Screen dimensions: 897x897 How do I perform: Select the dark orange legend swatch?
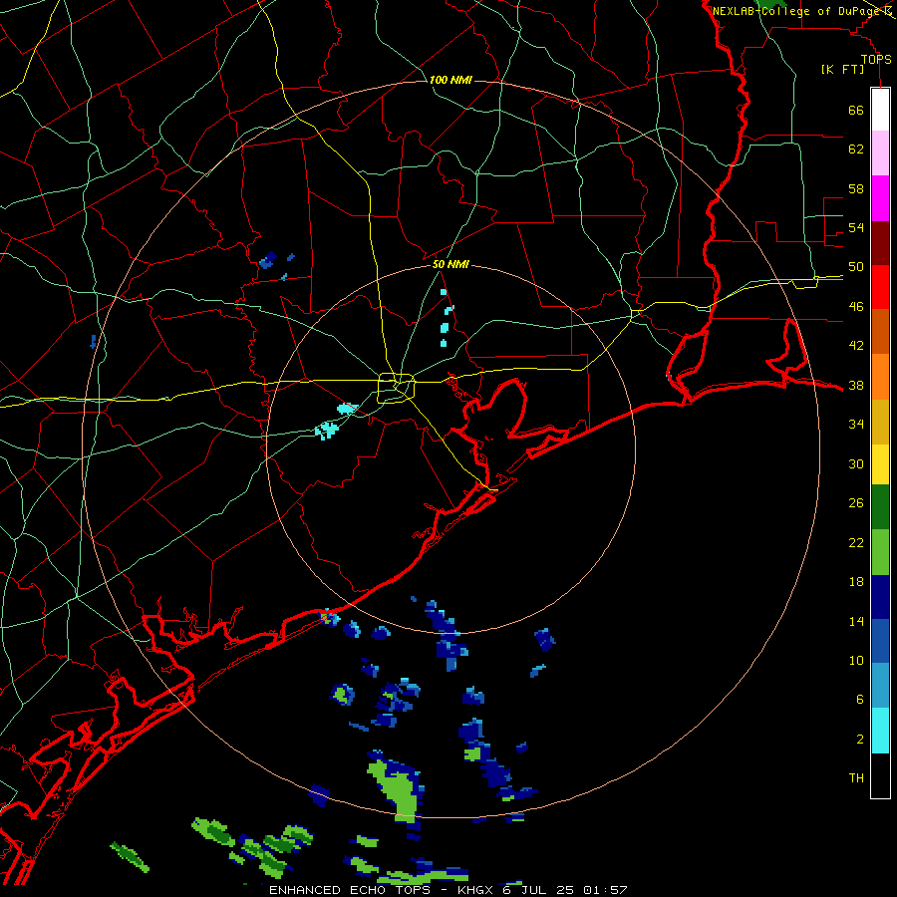(880, 332)
